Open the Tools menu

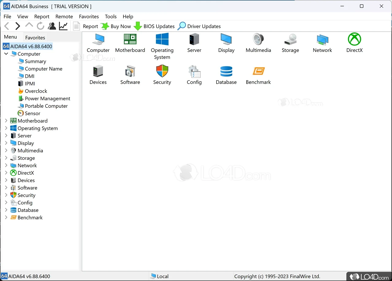pos(111,16)
